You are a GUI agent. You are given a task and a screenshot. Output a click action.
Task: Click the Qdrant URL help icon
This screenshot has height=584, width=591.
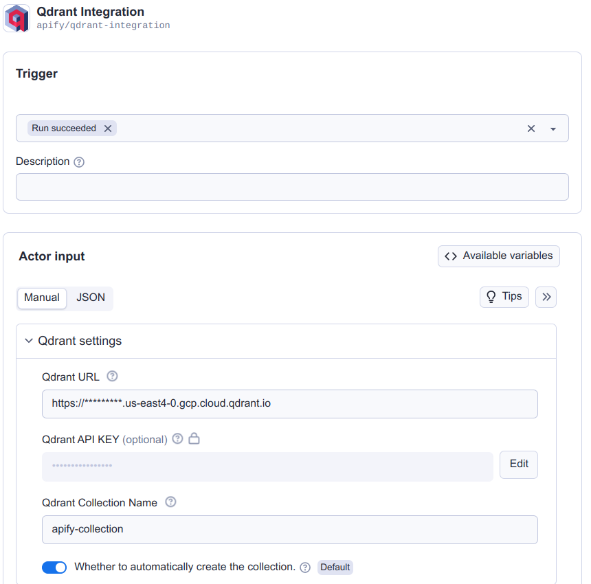pyautogui.click(x=110, y=377)
